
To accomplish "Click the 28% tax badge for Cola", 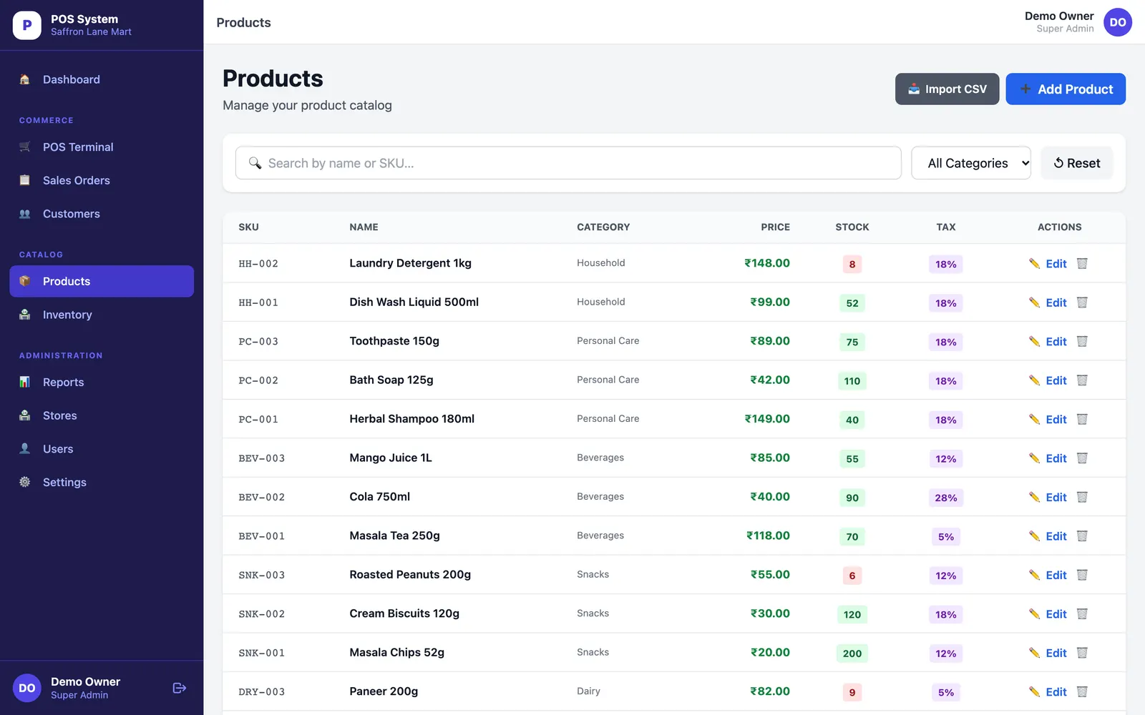I will [945, 498].
